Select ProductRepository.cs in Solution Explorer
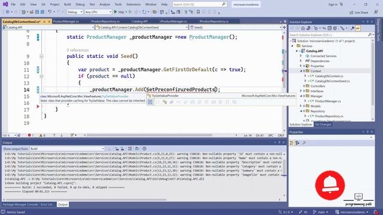The width and height of the screenshot is (383, 215). coord(329,116)
